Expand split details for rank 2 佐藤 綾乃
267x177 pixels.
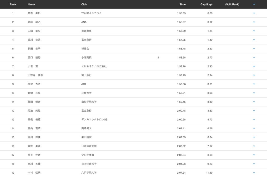pyautogui.click(x=254, y=22)
